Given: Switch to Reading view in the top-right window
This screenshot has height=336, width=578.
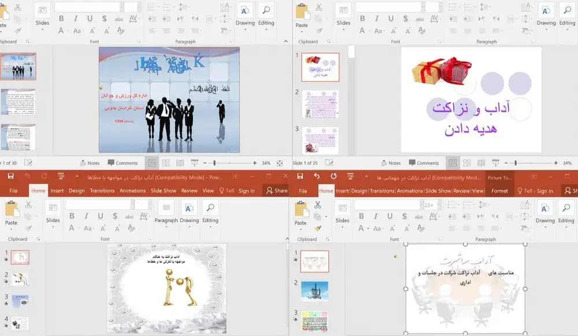Looking at the screenshot, I should point(481,163).
